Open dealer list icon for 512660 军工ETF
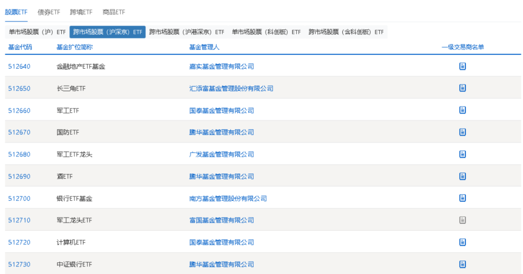This screenshot has width=523, height=274. click(x=462, y=110)
